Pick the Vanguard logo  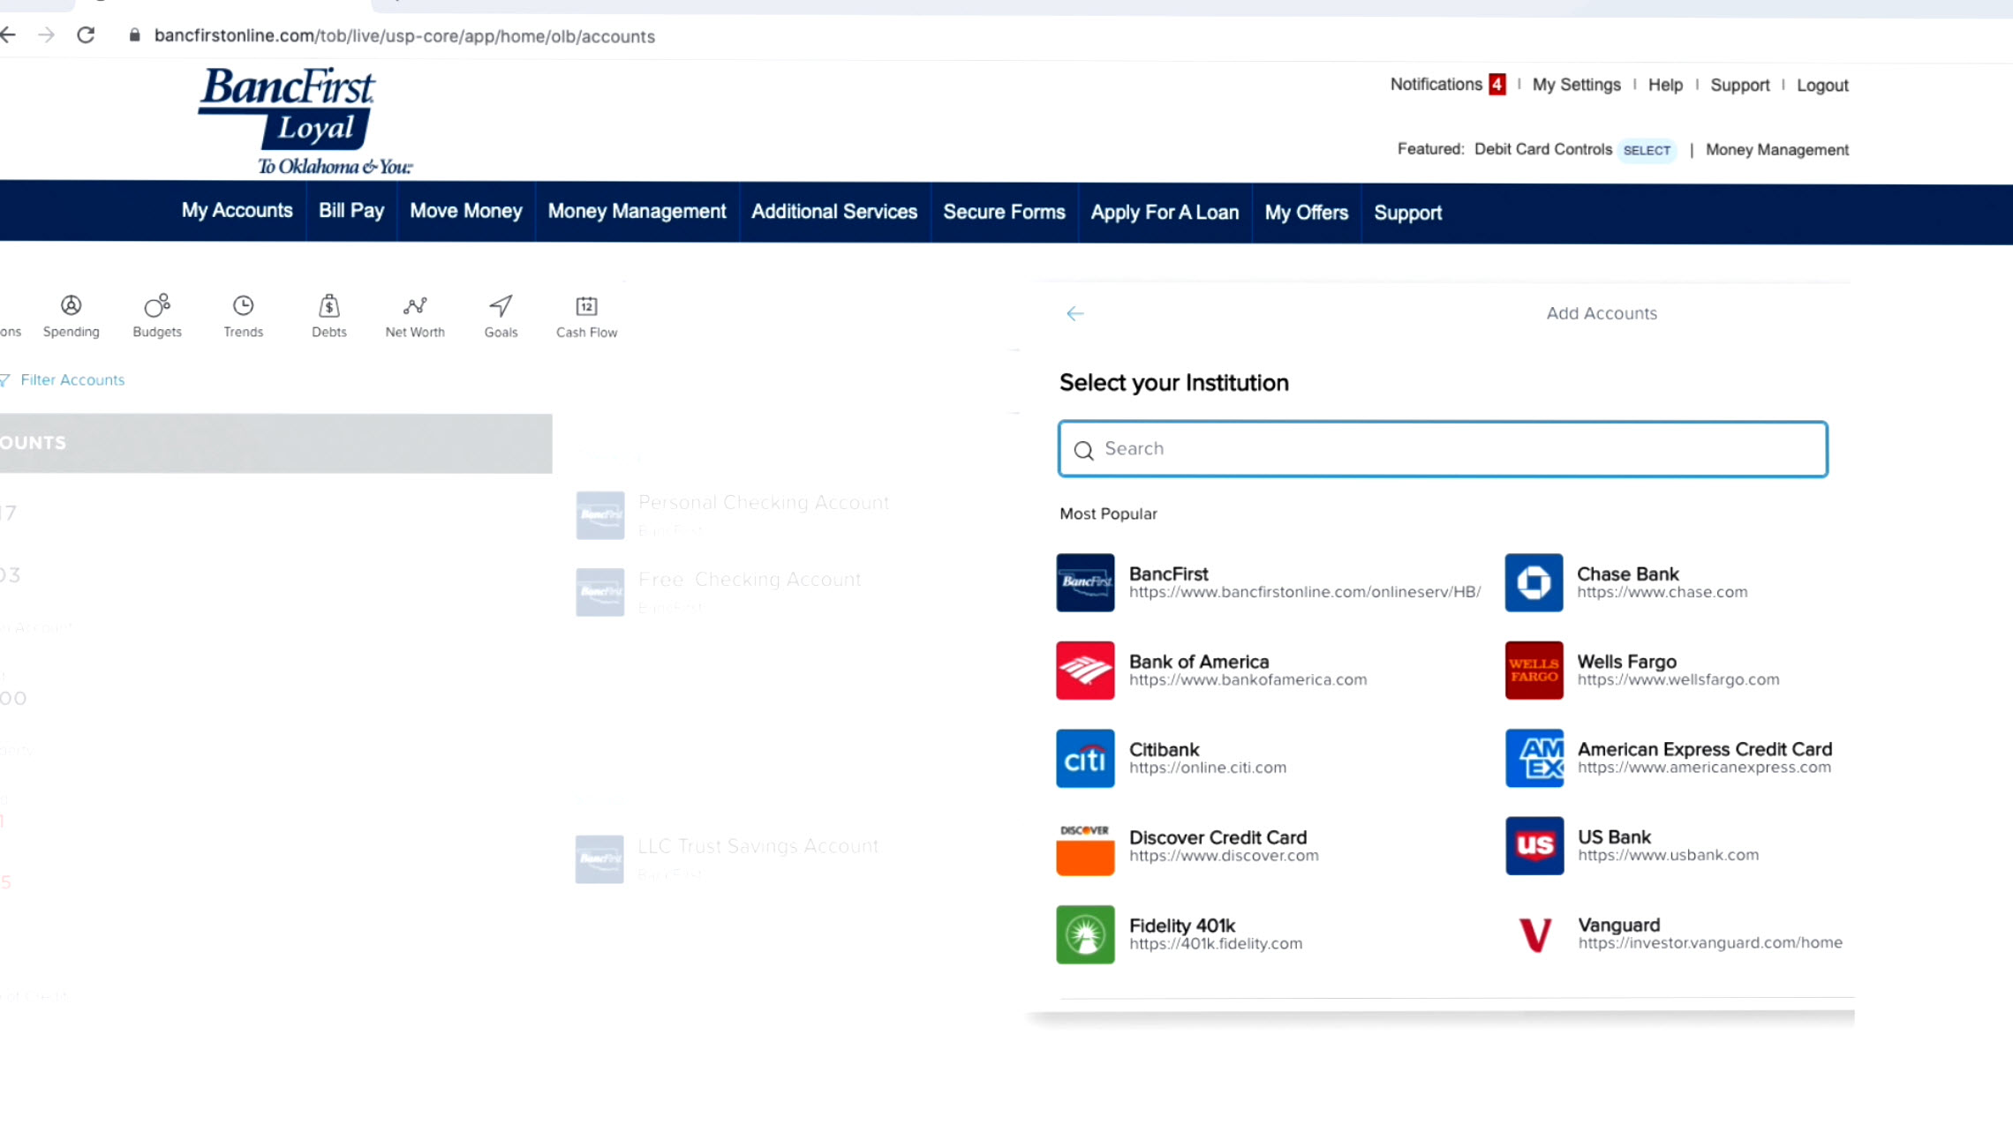[x=1534, y=934]
